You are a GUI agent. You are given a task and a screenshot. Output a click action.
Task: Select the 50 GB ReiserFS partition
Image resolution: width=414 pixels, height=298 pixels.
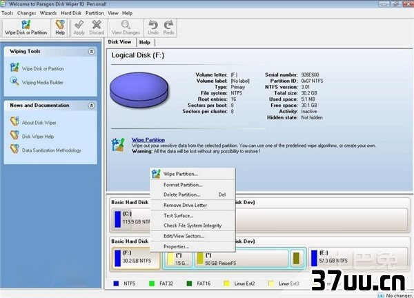pyautogui.click(x=241, y=259)
